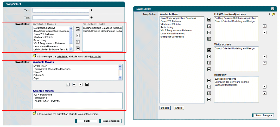Viewport: 280px width, 127px height.
Task: Remove single user from Full access list
Action: point(209,33)
